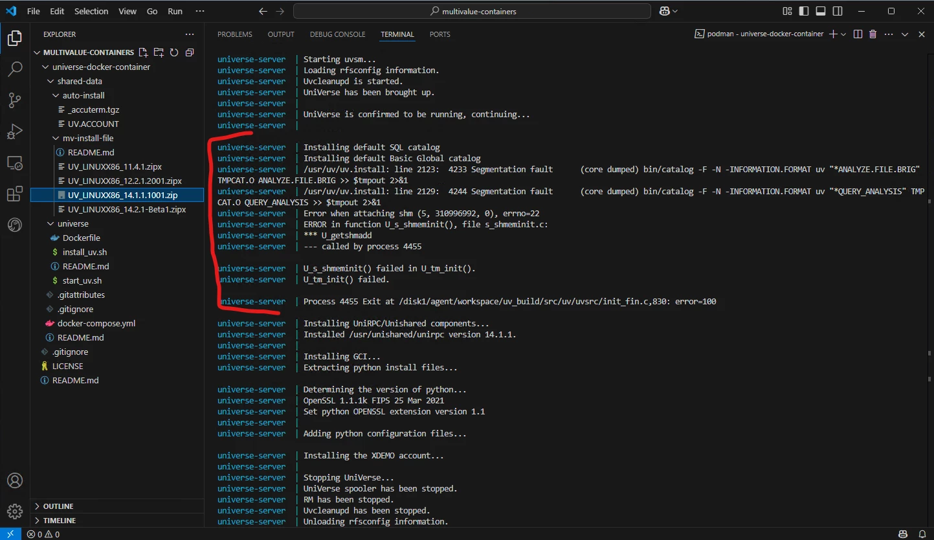Maximize the panel size chevron
This screenshot has width=934, height=540.
click(905, 34)
